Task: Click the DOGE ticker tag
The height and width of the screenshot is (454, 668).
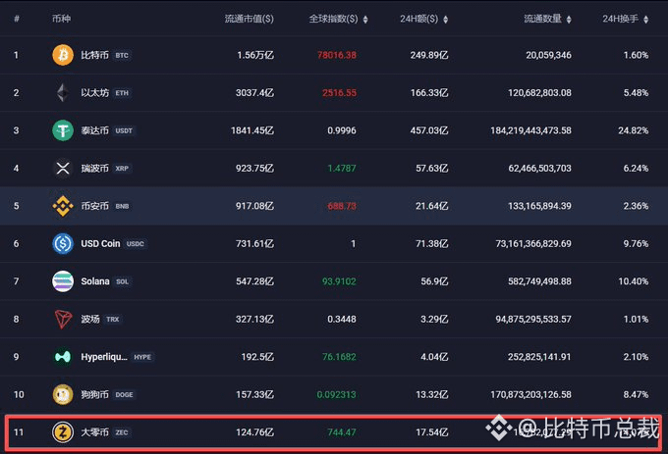Action: pos(124,395)
